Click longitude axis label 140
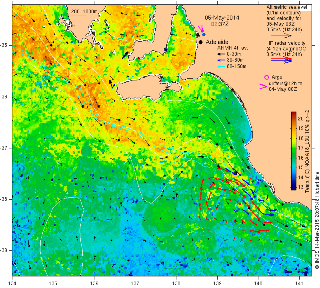 coord(258,283)
